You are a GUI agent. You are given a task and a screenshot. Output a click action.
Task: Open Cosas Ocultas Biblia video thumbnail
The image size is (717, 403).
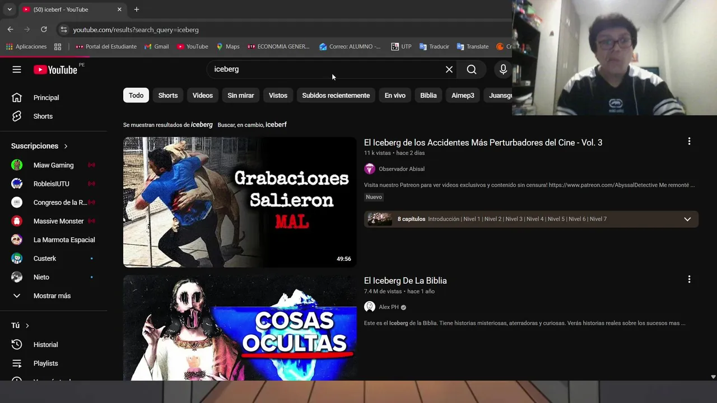[240, 328]
